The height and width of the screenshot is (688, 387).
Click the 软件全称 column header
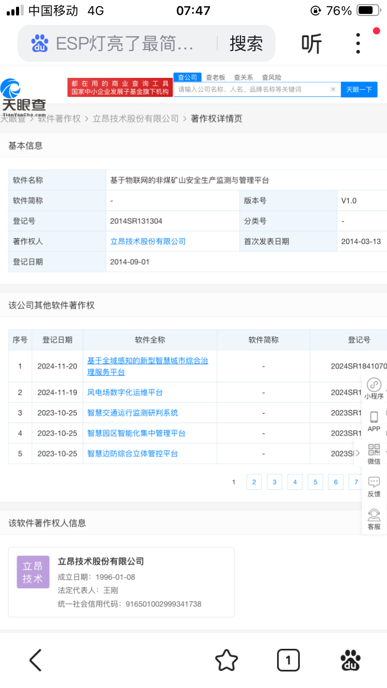[150, 340]
